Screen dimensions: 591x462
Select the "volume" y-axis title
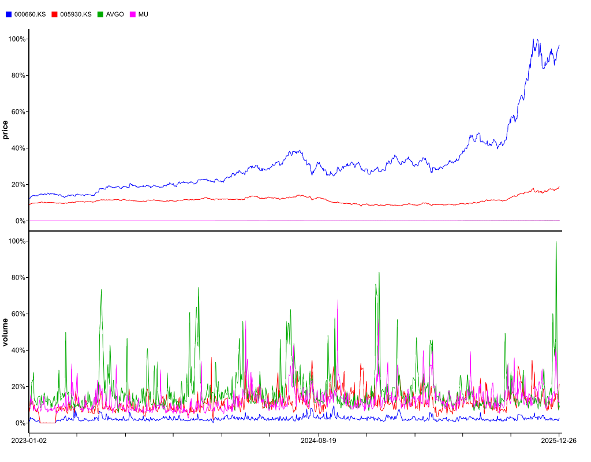[6, 332]
